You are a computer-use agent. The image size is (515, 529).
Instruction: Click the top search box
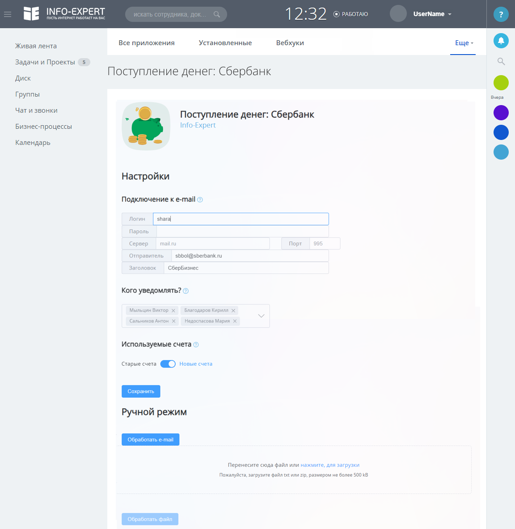(176, 14)
